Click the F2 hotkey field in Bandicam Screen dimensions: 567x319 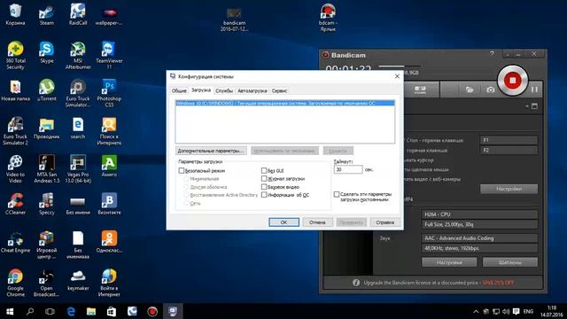509,150
